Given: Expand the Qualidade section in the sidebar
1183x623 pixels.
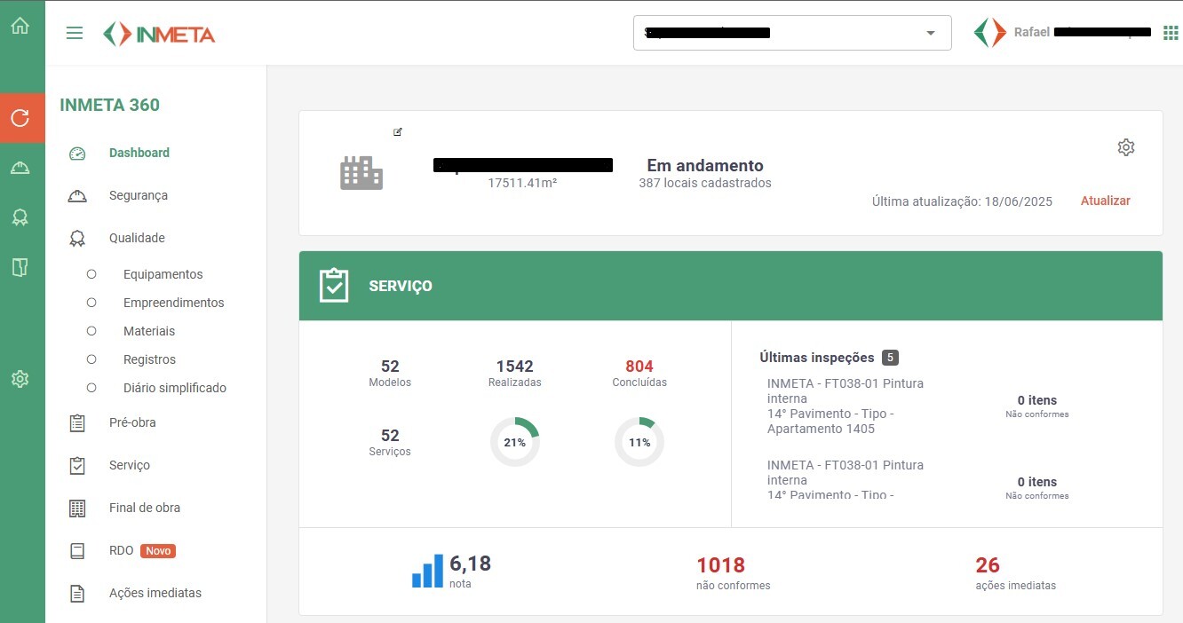Looking at the screenshot, I should 137,238.
